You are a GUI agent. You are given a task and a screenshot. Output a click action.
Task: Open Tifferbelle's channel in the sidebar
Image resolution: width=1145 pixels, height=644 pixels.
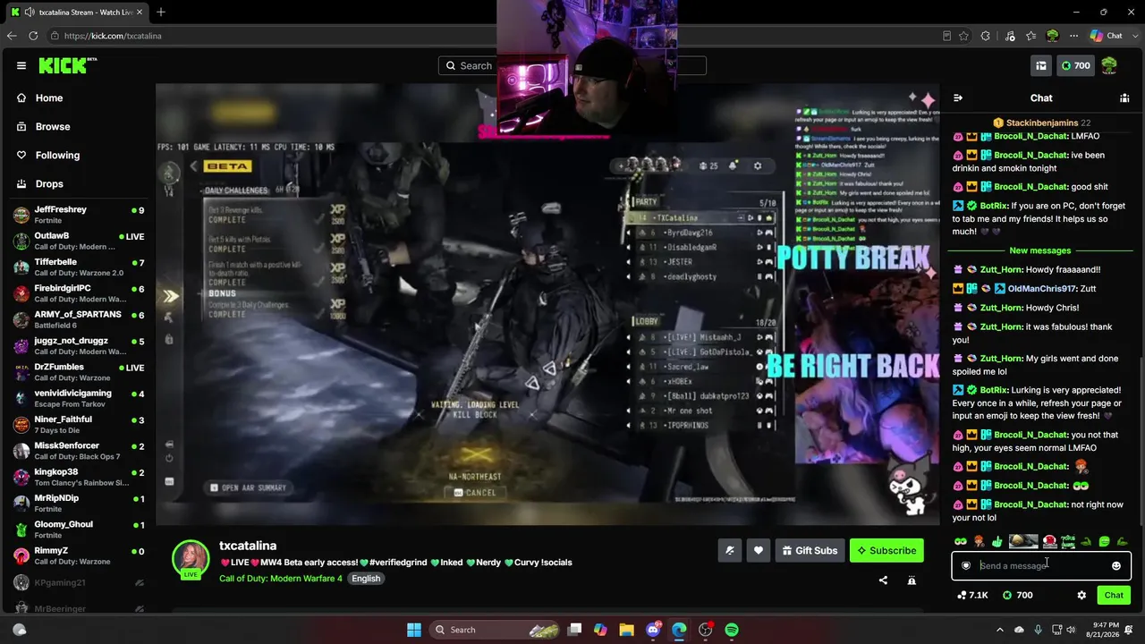79,267
